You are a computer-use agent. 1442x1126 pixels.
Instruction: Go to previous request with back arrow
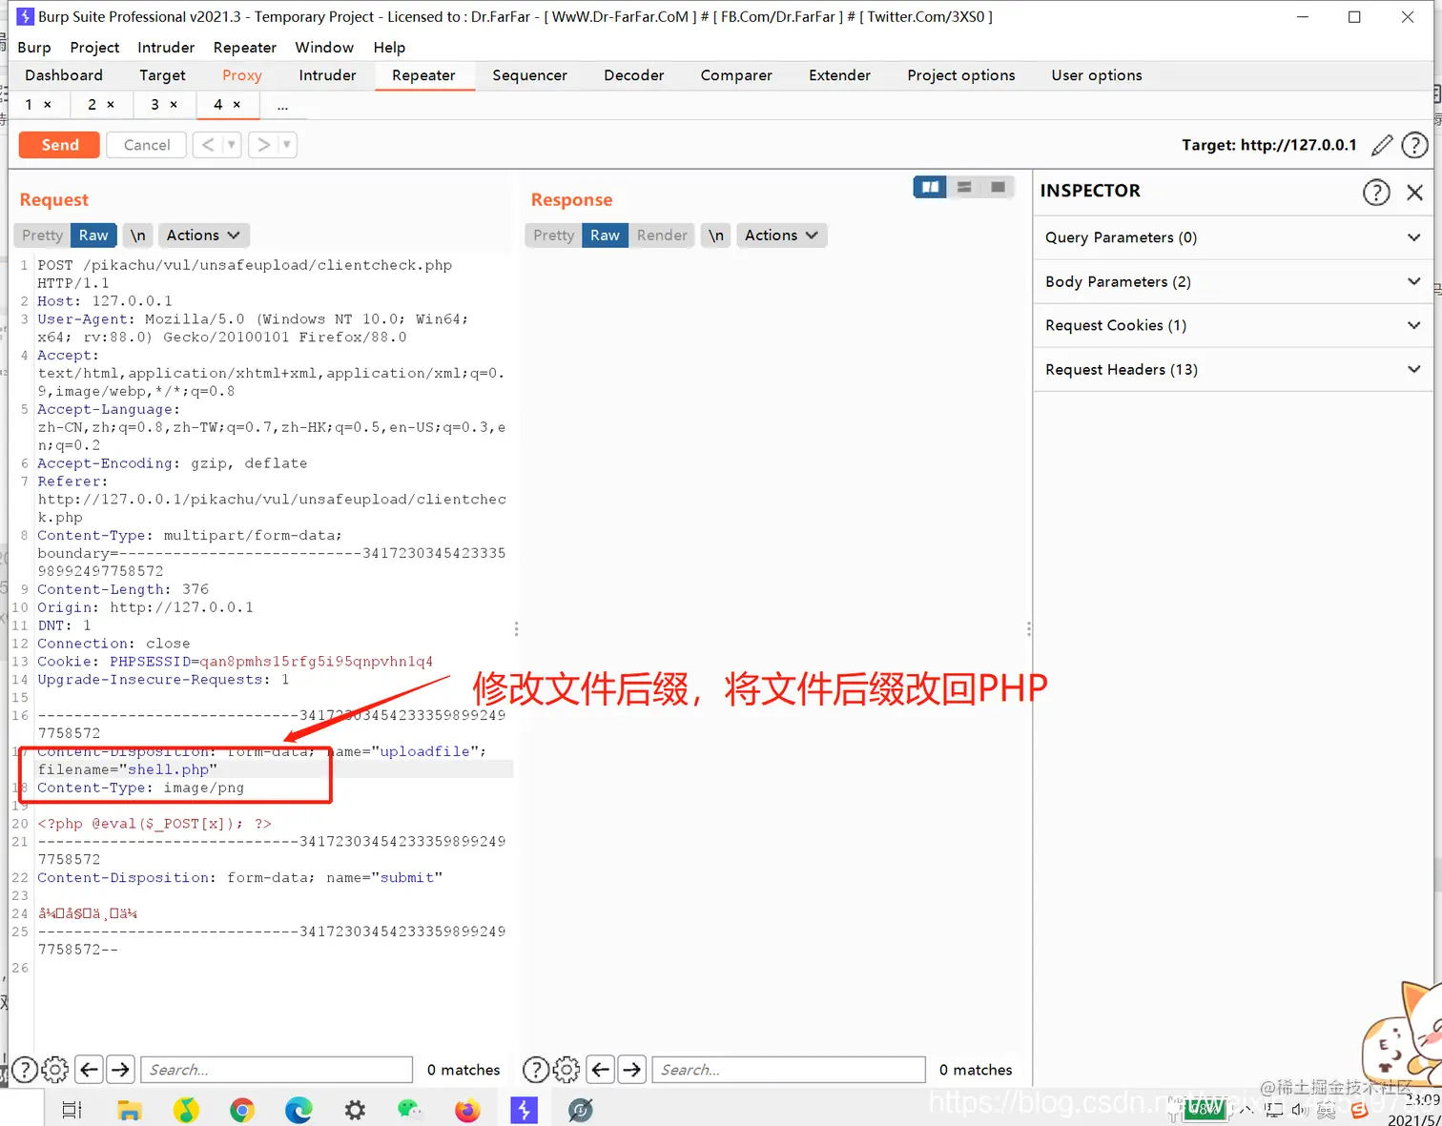coord(208,145)
